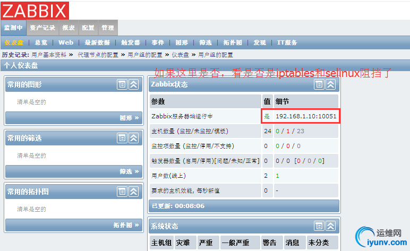Open the IT服务 submenu item
This screenshot has width=410, height=251.
click(x=287, y=42)
